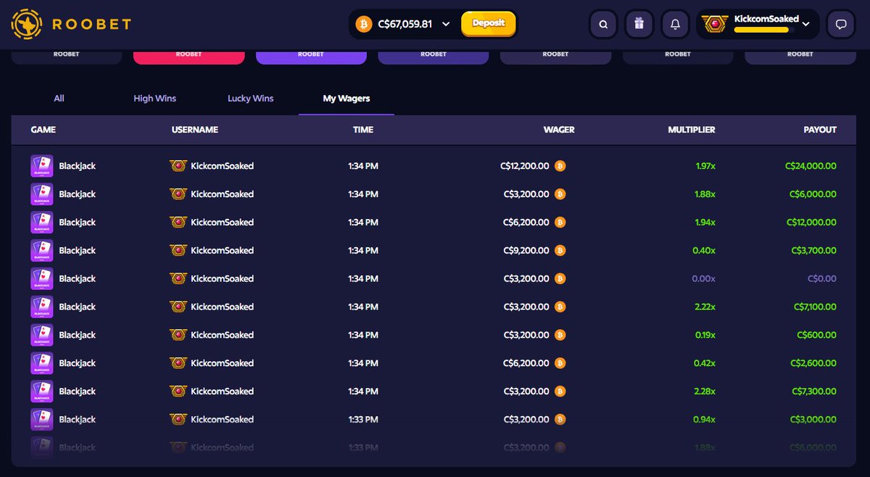This screenshot has width=870, height=477.
Task: Click the PAYOUT column header
Action: click(820, 130)
